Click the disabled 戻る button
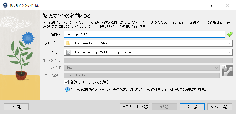Viewport: 236px width, 114px height. (164, 107)
